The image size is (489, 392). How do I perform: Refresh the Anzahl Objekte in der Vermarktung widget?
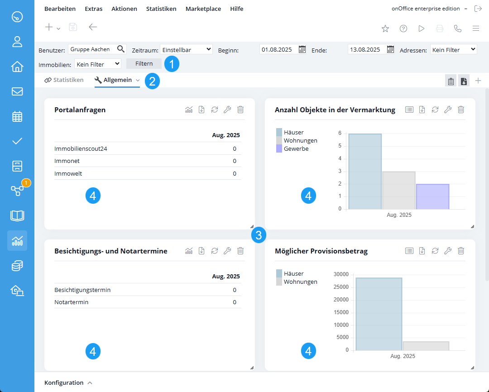[435, 110]
